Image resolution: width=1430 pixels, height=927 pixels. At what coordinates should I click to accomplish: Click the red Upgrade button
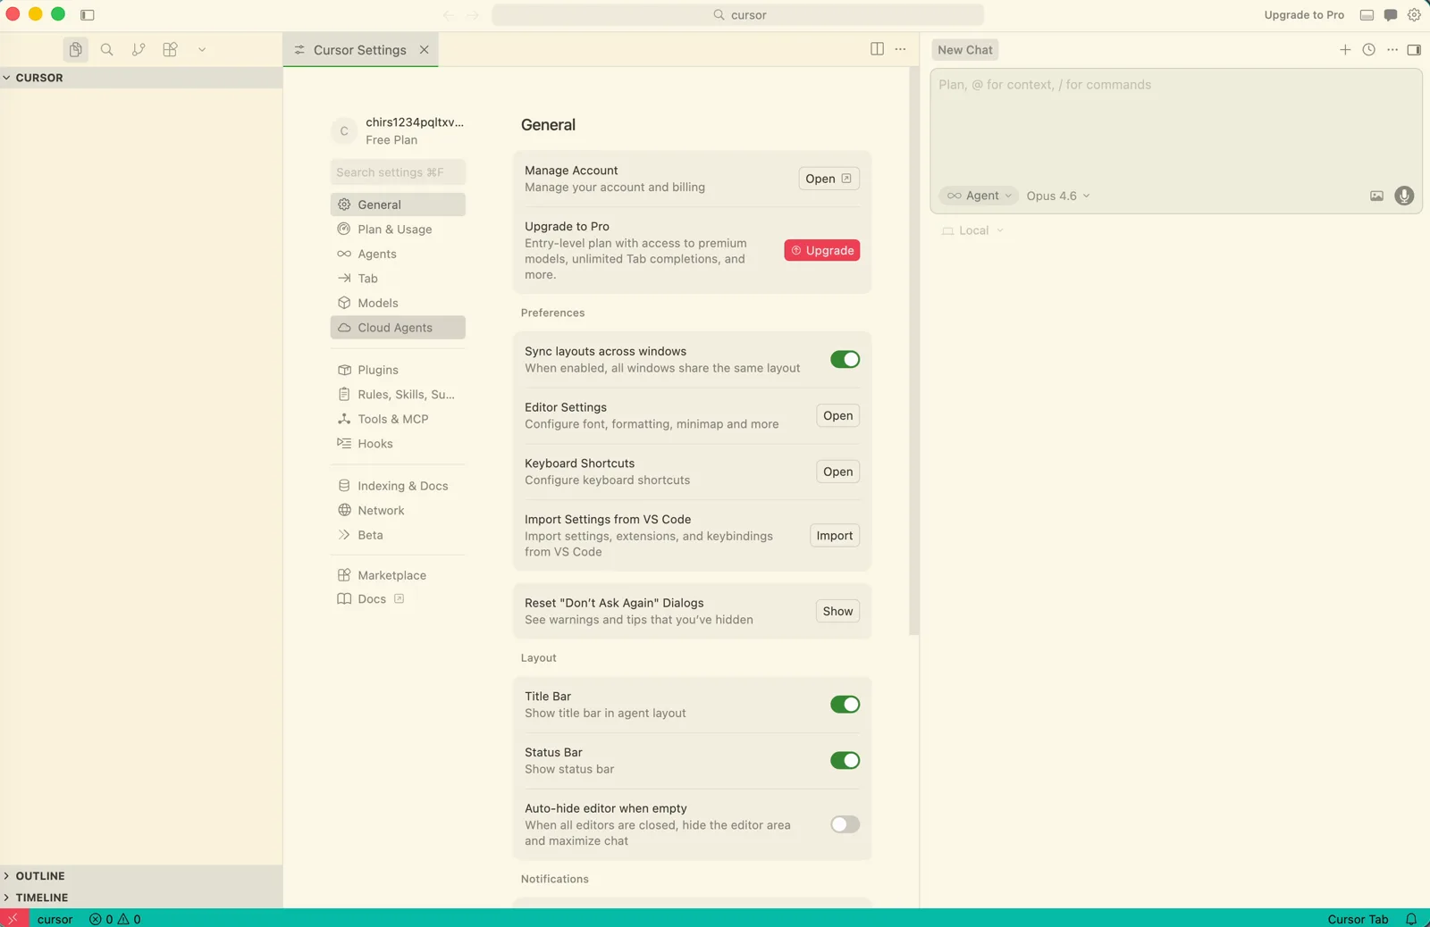coord(822,250)
